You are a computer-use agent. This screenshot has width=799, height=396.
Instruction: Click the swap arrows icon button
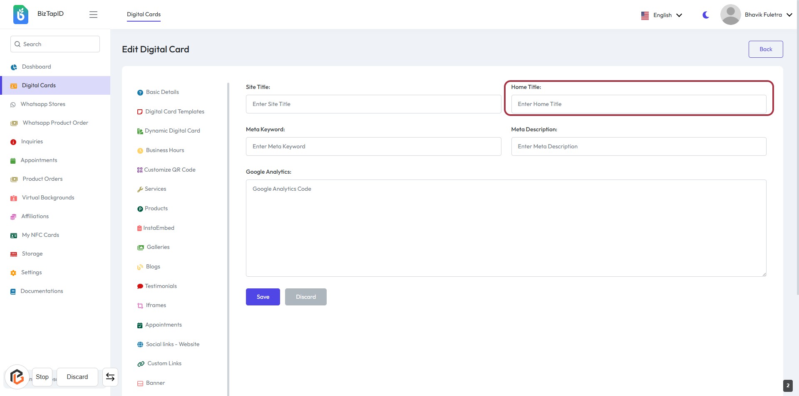(x=110, y=377)
